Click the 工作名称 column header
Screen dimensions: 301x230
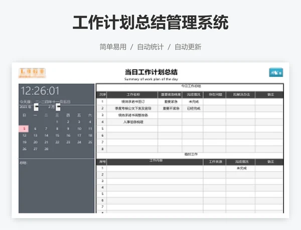coord(133,94)
